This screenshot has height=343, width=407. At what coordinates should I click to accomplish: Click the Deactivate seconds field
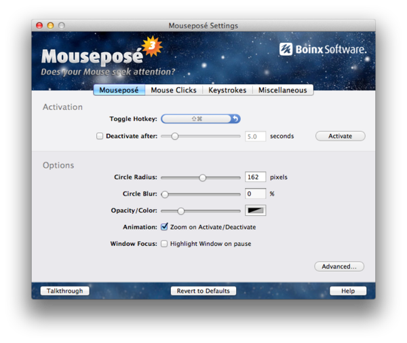click(x=256, y=136)
